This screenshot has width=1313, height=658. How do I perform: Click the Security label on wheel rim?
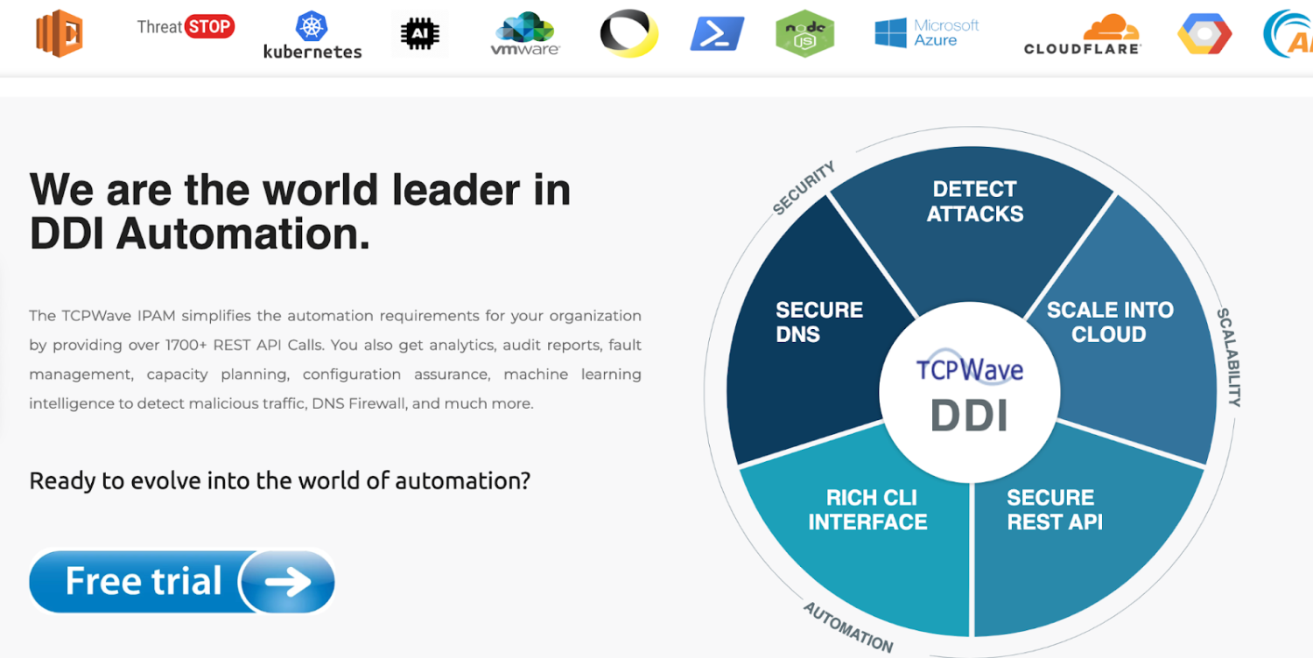[x=804, y=187]
